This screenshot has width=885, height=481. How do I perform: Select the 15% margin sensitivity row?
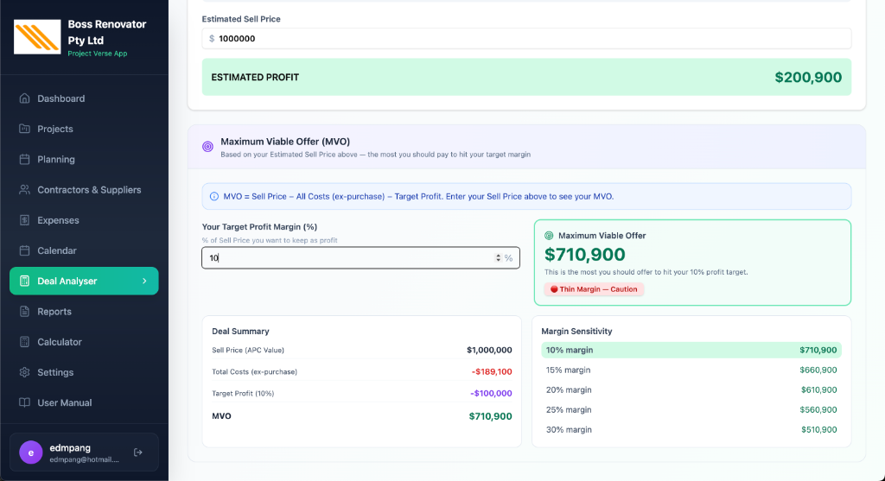(x=691, y=370)
